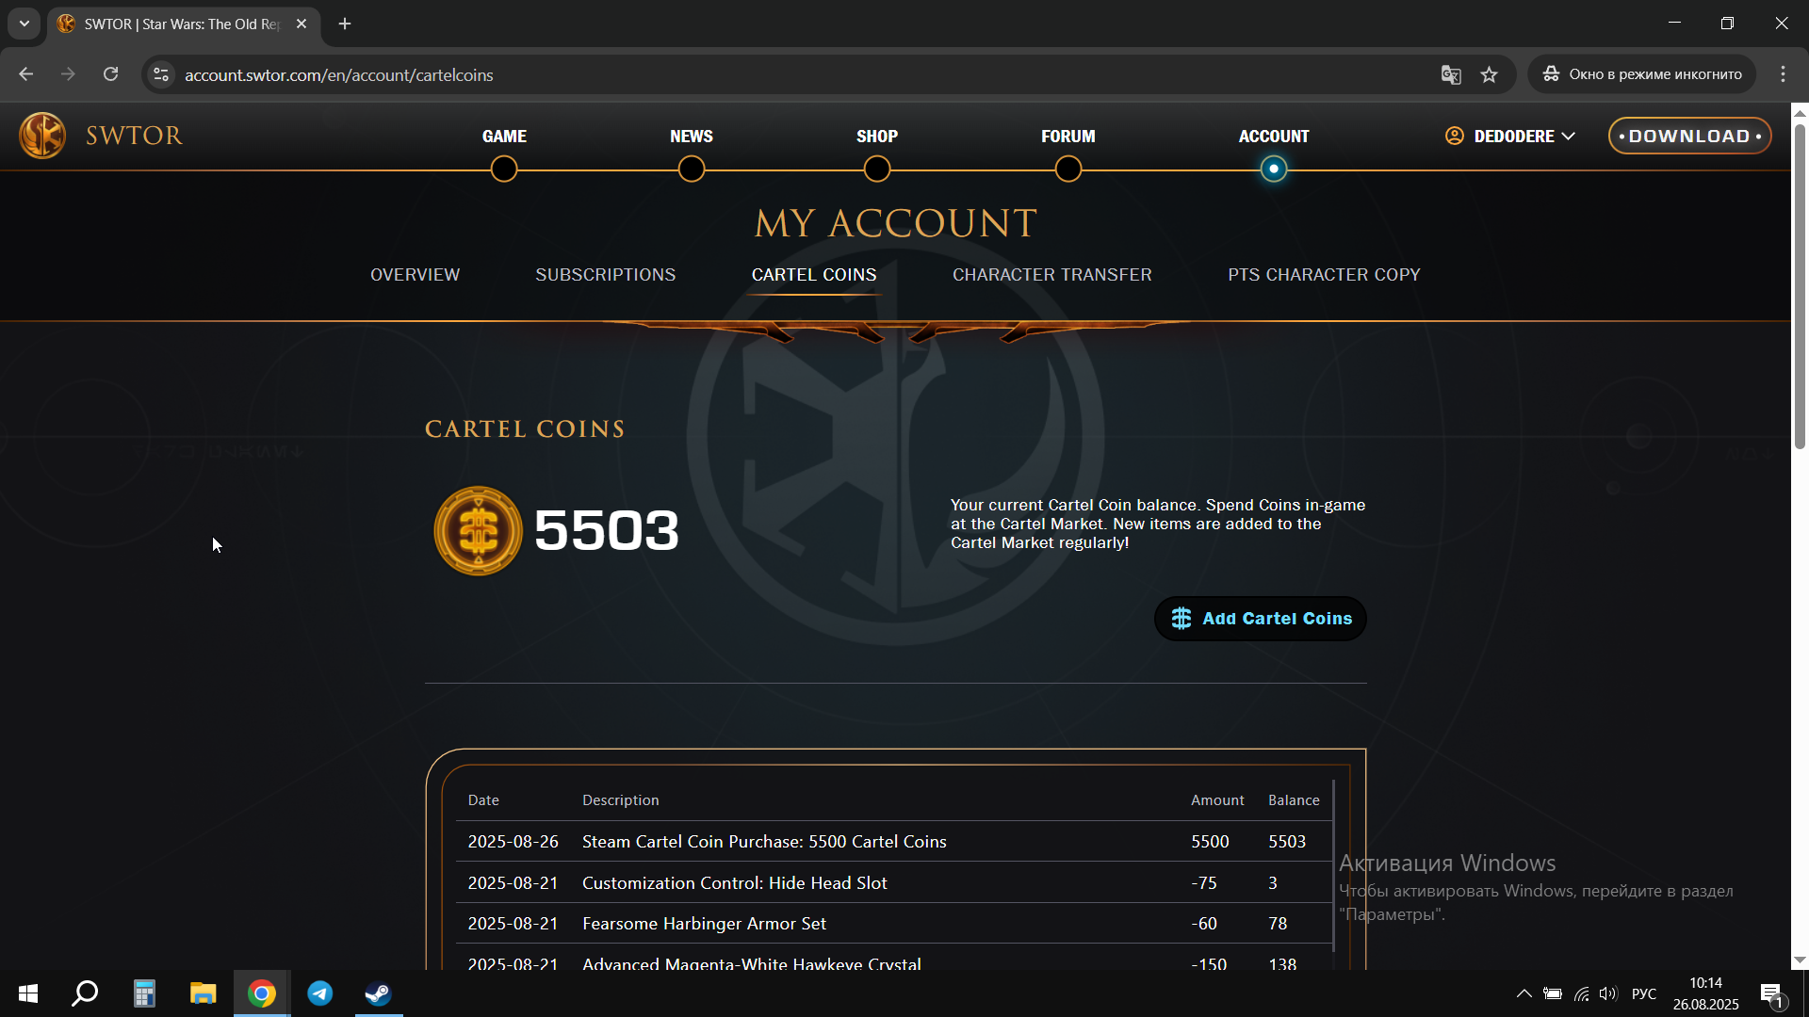1809x1017 pixels.
Task: Switch to the CHARACTER TRANSFER tab
Action: (1052, 275)
